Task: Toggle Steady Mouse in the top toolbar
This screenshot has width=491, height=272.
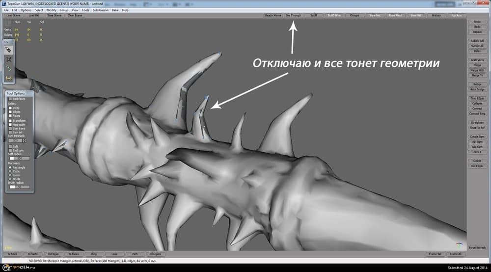Action: (x=273, y=15)
